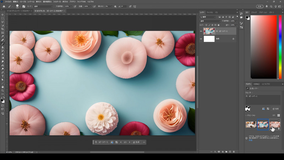Toggle visibility of the white background layer
Viewport: 284px width, 160px height.
click(201, 39)
